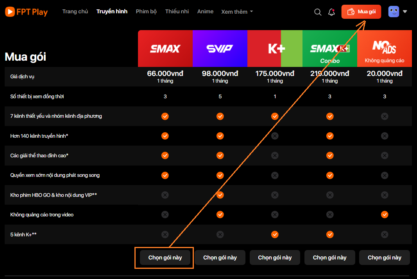This screenshot has width=417, height=279.
Task: Click SVIP checkmark for Kho phim HBO GO
Action: [220, 195]
